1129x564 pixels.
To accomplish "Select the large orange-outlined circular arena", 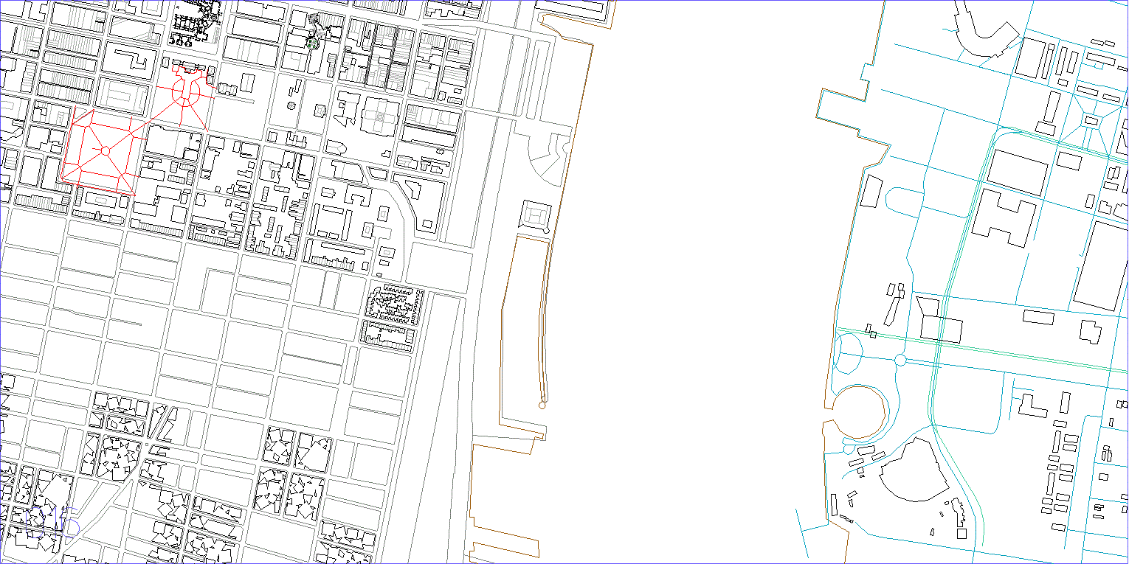I will [x=859, y=413].
